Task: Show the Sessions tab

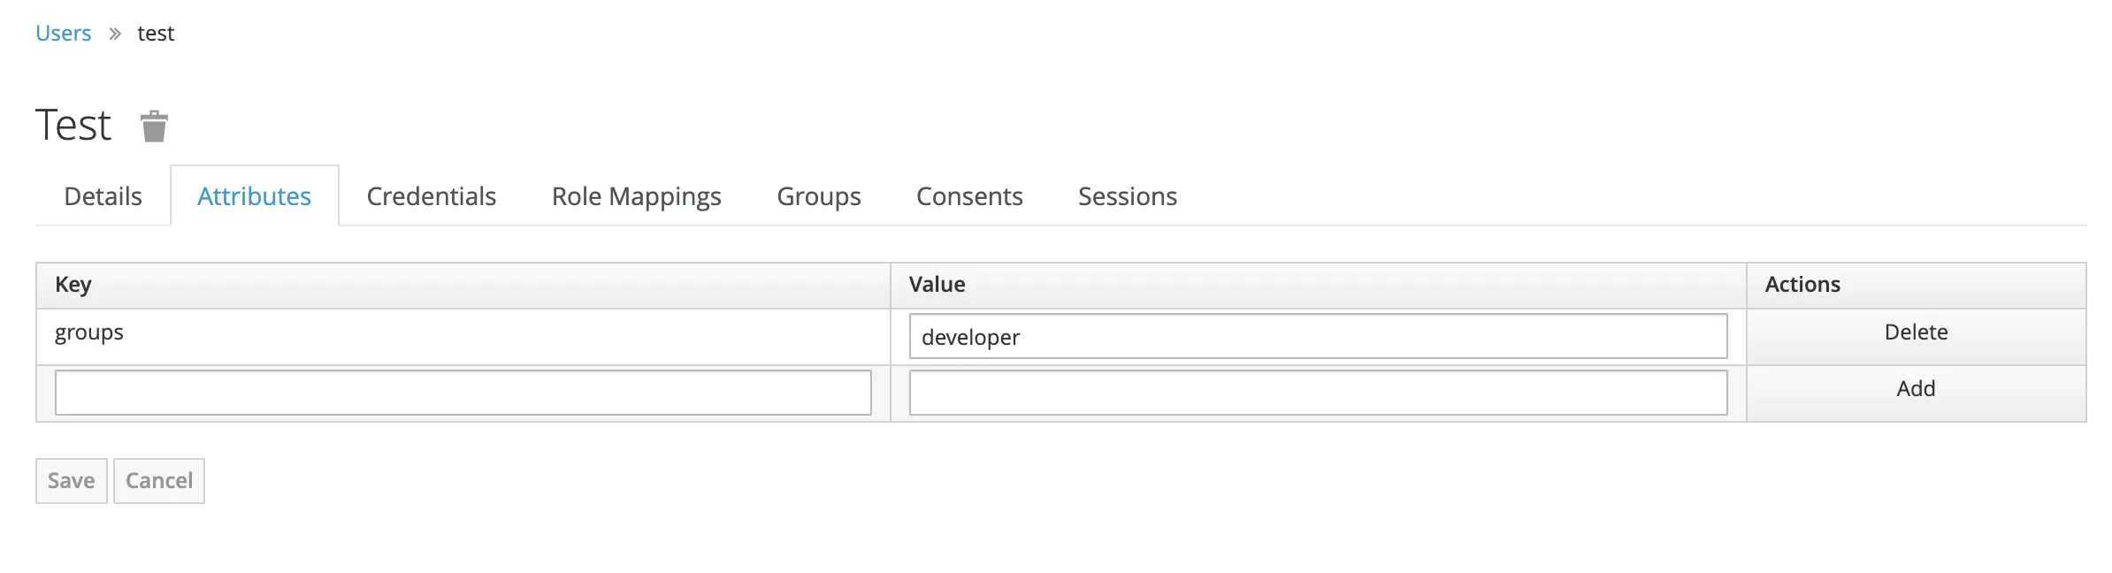Action: pyautogui.click(x=1127, y=196)
